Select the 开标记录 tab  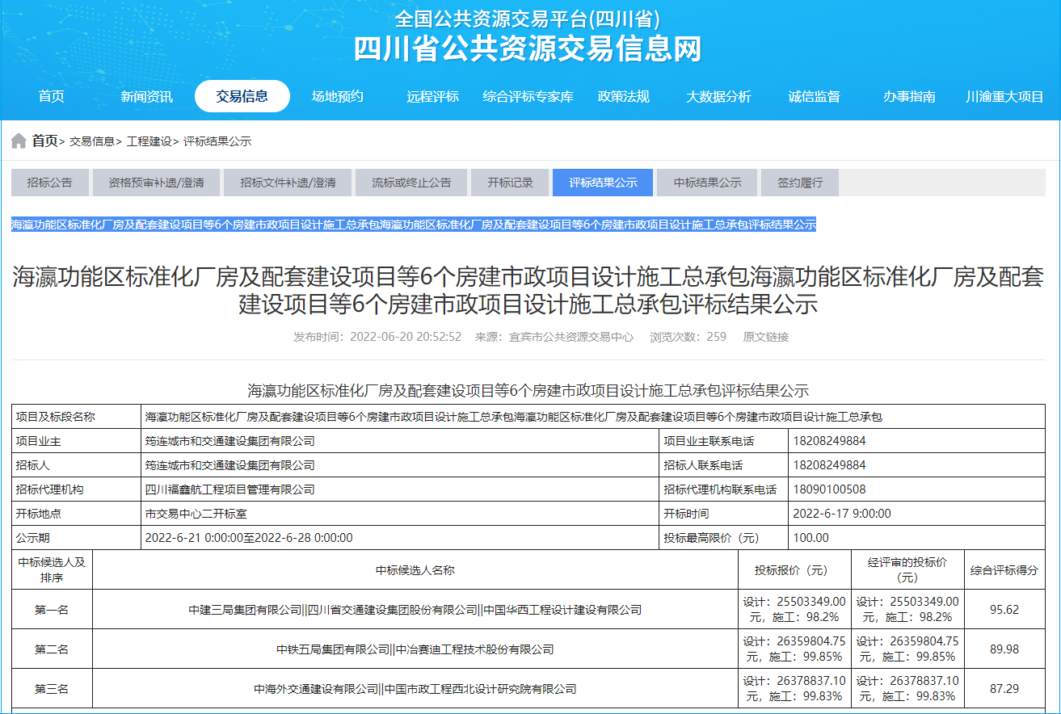click(510, 183)
